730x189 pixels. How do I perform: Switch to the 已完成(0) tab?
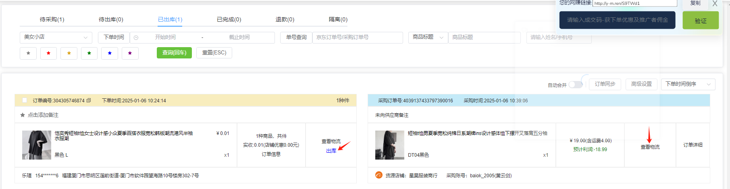pos(229,19)
